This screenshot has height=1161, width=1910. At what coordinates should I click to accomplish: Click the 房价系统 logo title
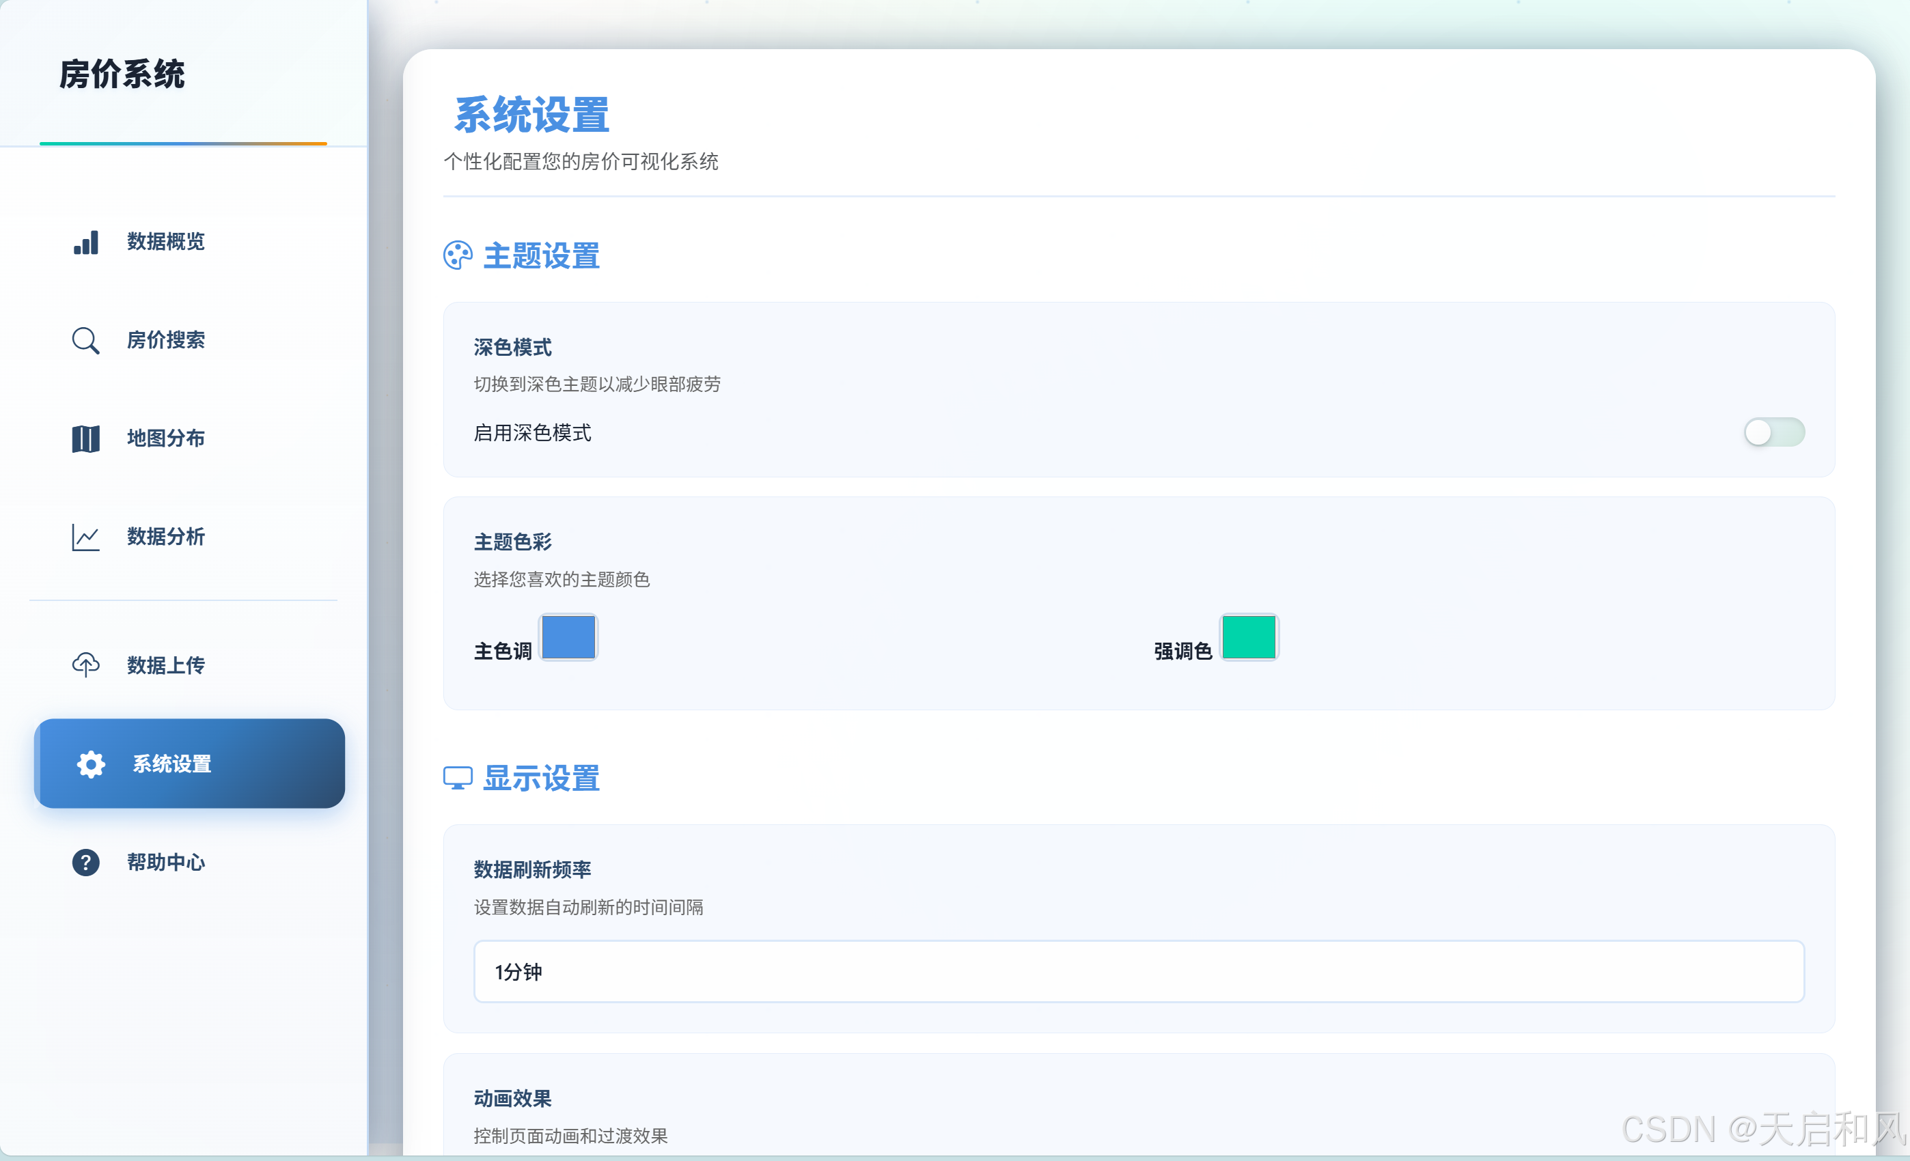point(122,74)
